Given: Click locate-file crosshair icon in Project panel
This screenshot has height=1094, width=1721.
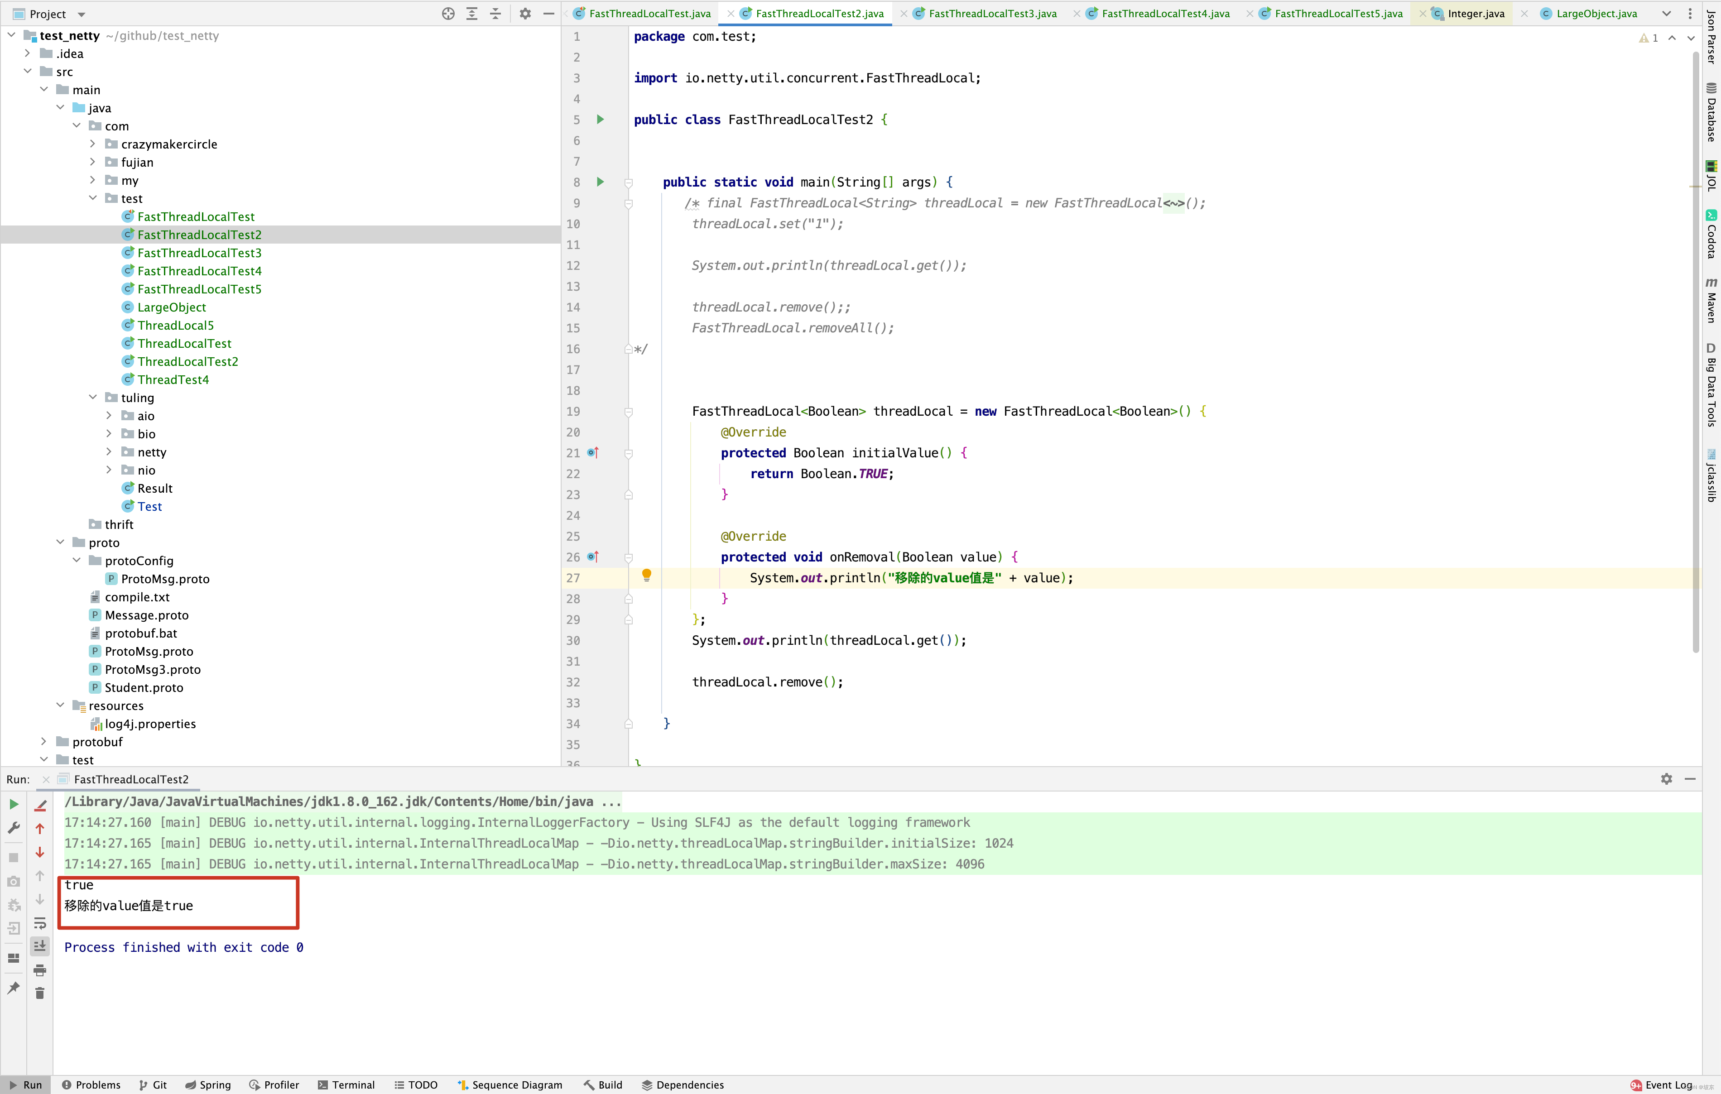Looking at the screenshot, I should pos(448,14).
